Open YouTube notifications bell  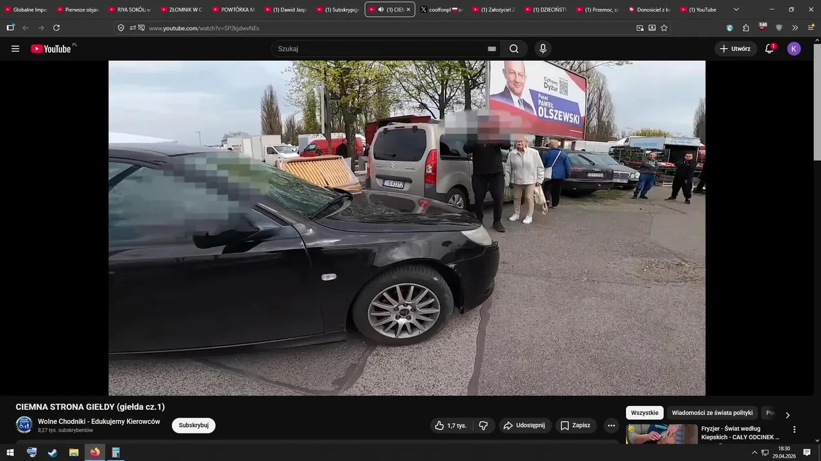point(769,49)
